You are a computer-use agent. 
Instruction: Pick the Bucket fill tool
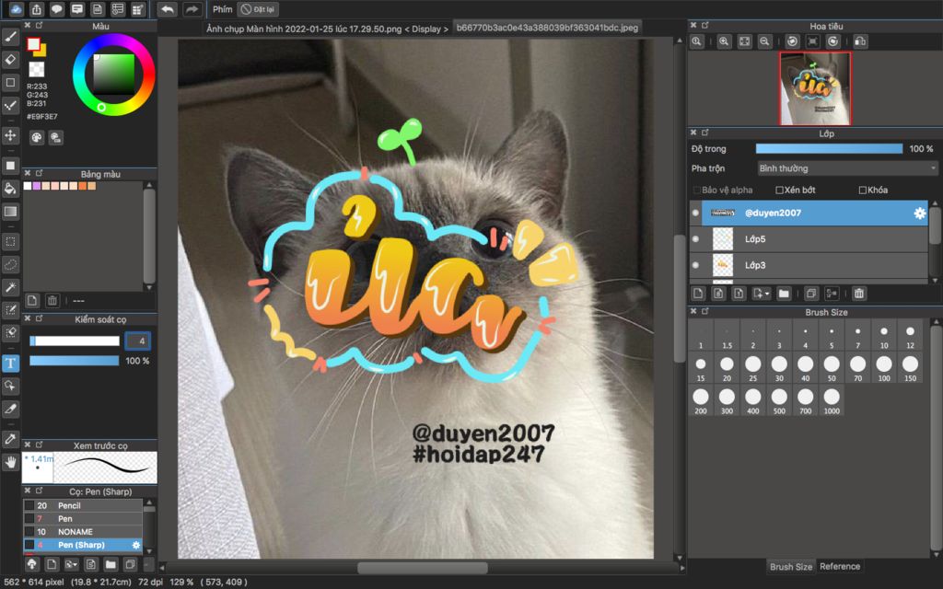(10, 188)
